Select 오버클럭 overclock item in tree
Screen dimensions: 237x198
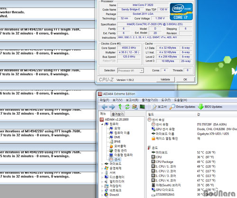pos(120,146)
